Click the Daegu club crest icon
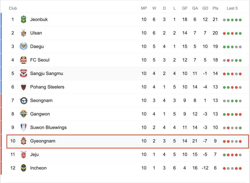The height and width of the screenshot is (183, 250). 24,47
